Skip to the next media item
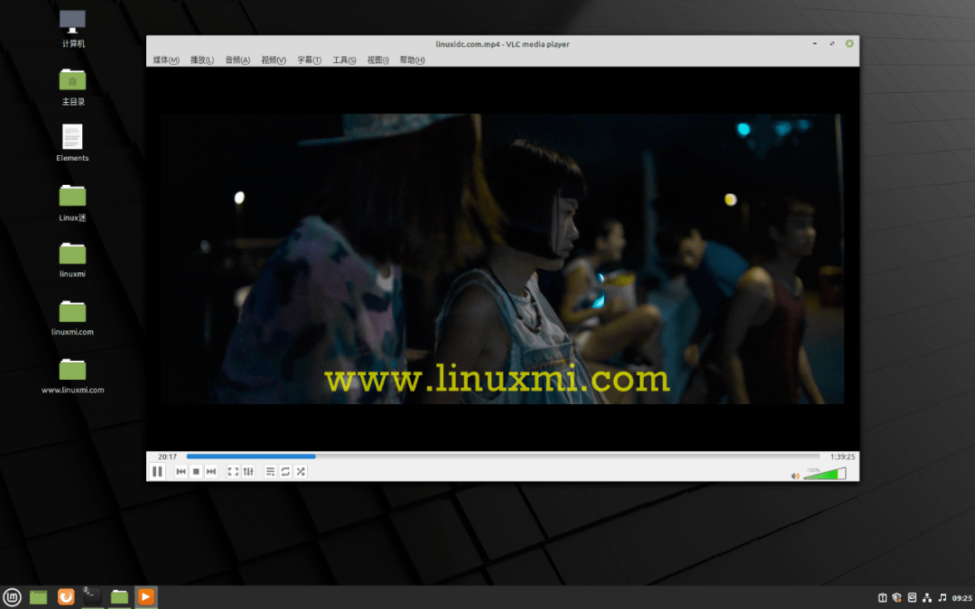975x609 pixels. tap(209, 471)
